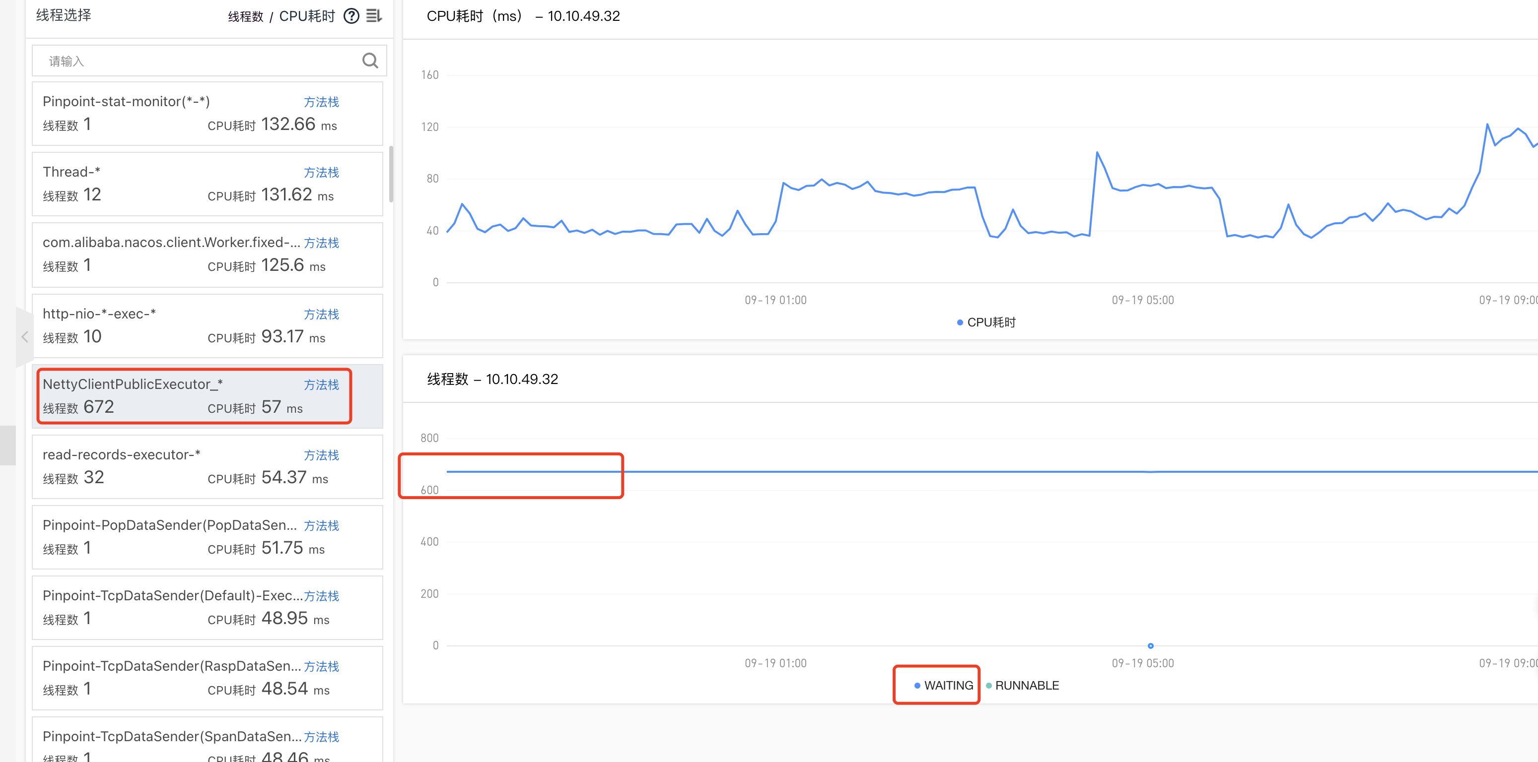Image resolution: width=1538 pixels, height=762 pixels.
Task: Click the data point marker on 线程数 chart axis
Action: coord(1150,645)
